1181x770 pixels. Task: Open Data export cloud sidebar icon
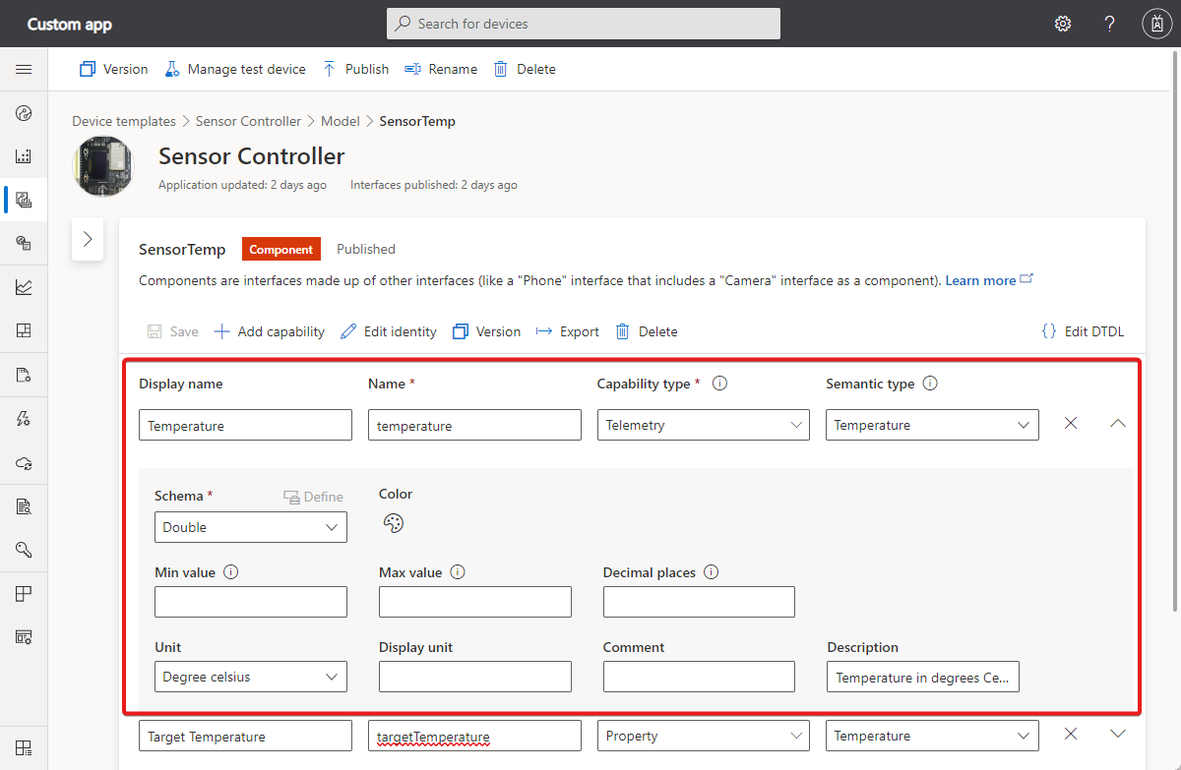click(24, 462)
